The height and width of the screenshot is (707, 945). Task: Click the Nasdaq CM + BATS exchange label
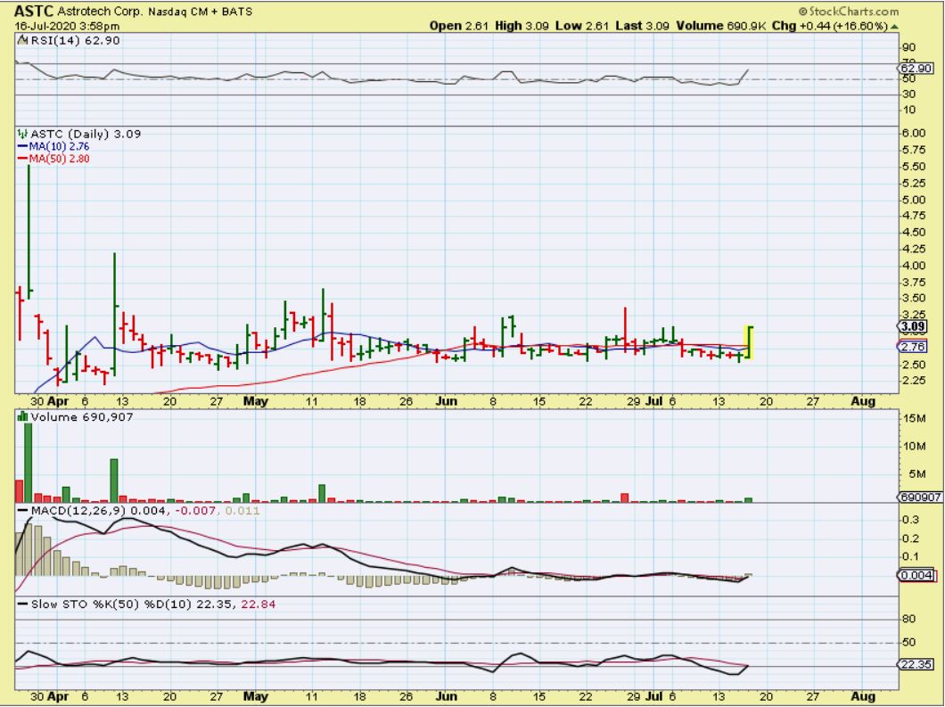(x=200, y=12)
